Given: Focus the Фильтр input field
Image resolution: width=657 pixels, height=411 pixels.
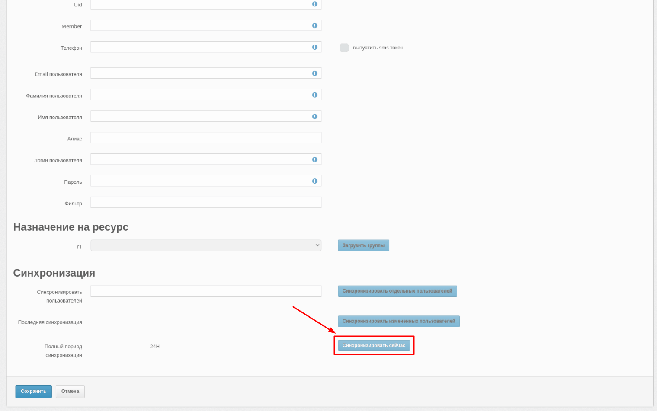Looking at the screenshot, I should 206,202.
